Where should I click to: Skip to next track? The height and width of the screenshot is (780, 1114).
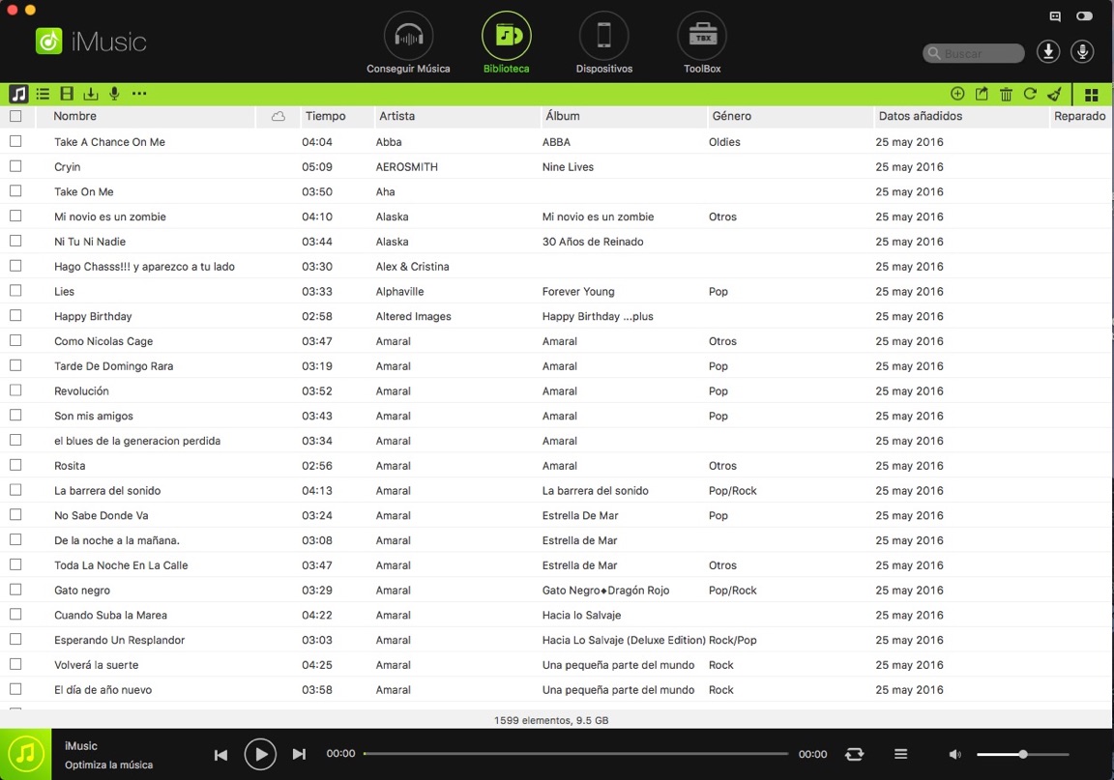(x=299, y=755)
